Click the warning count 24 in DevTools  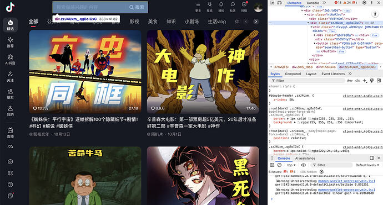(x=347, y=3)
